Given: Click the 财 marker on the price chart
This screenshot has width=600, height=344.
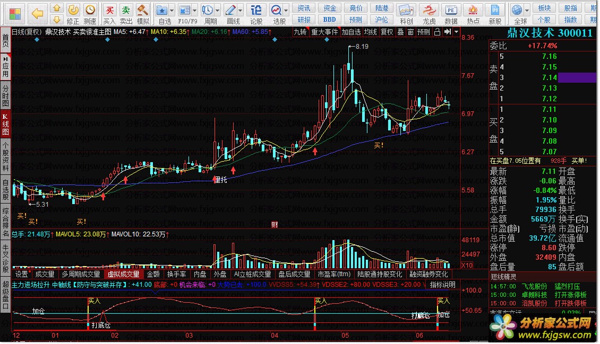Looking at the screenshot, I should tap(275, 225).
